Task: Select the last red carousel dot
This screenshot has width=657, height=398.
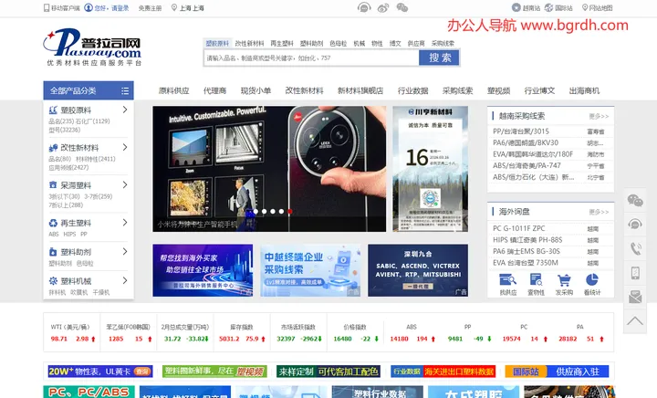Action: [289, 212]
